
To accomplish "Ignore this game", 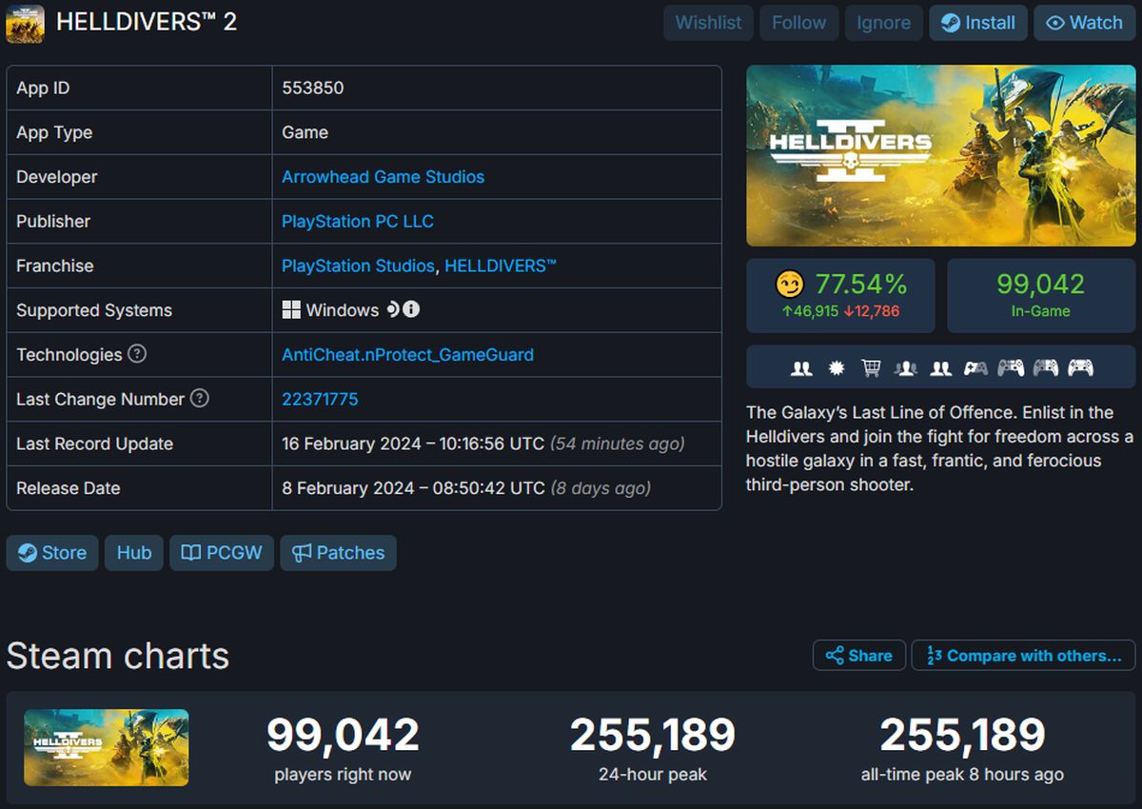I will click(883, 23).
